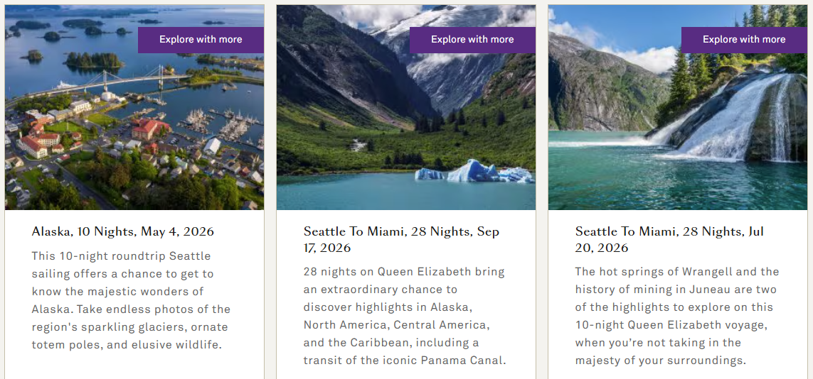Click the 28 nights on Queen Elizabeth description
The image size is (813, 379).
(404, 316)
